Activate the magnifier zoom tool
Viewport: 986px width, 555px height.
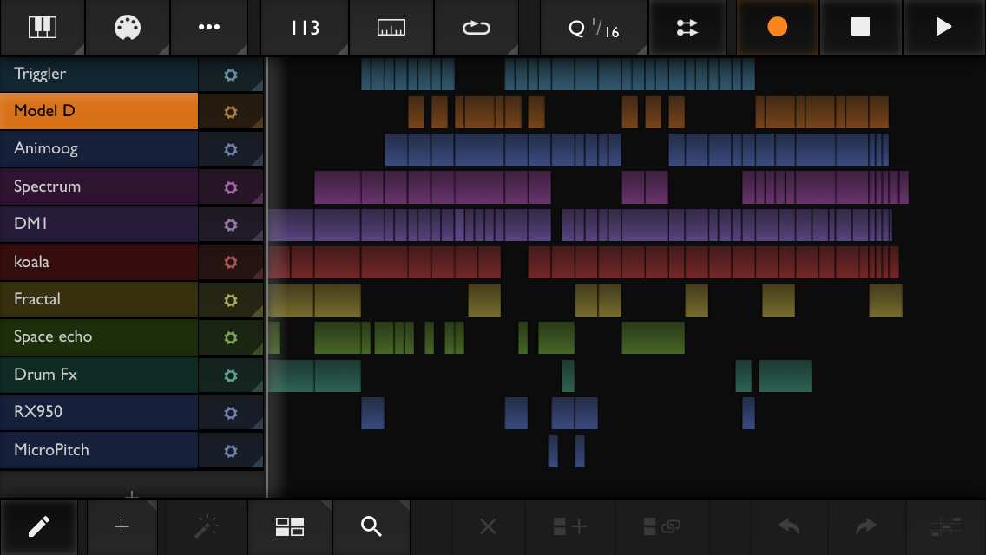click(371, 526)
